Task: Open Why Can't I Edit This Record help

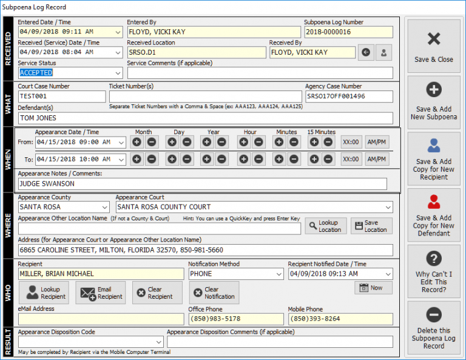Action: click(434, 271)
